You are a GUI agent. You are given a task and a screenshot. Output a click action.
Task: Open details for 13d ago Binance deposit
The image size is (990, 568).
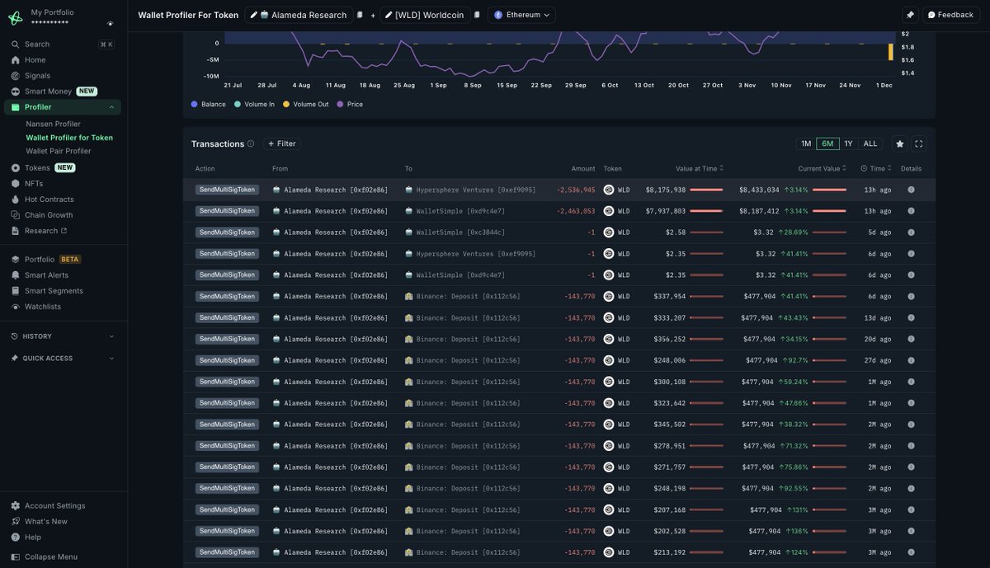pos(911,318)
